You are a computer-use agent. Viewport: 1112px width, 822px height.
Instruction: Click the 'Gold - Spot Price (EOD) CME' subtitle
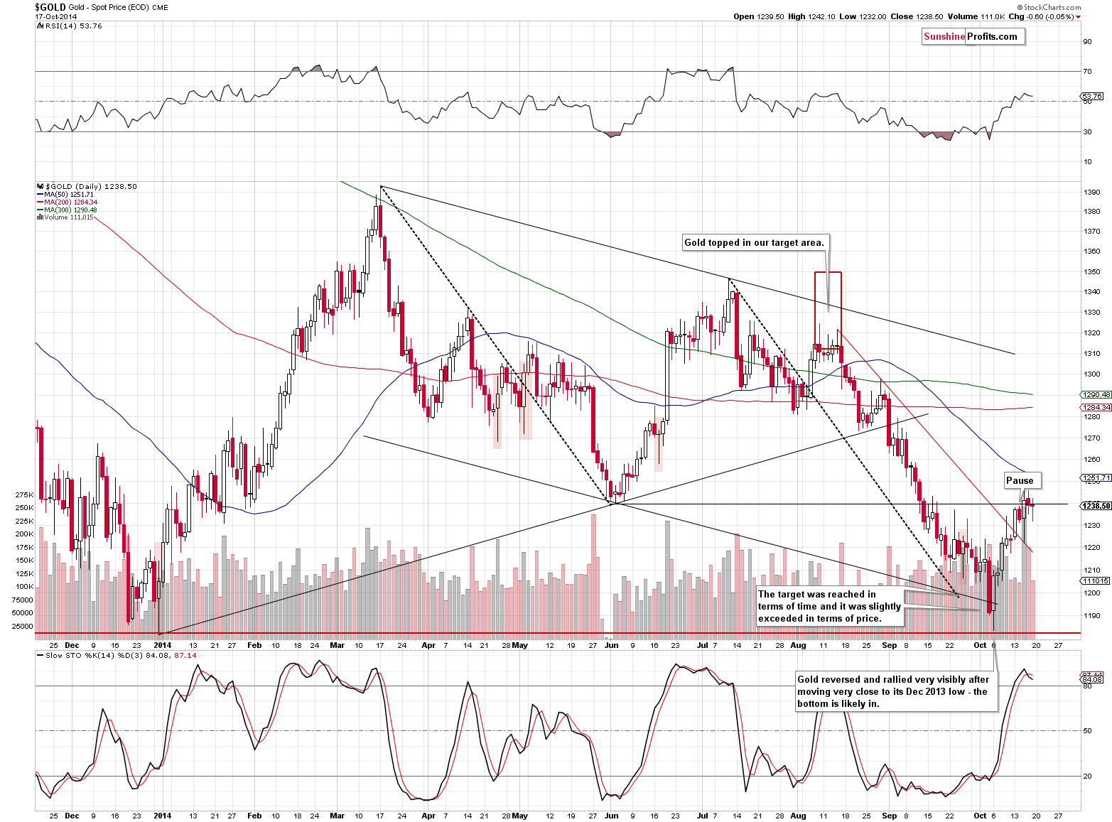click(x=119, y=7)
